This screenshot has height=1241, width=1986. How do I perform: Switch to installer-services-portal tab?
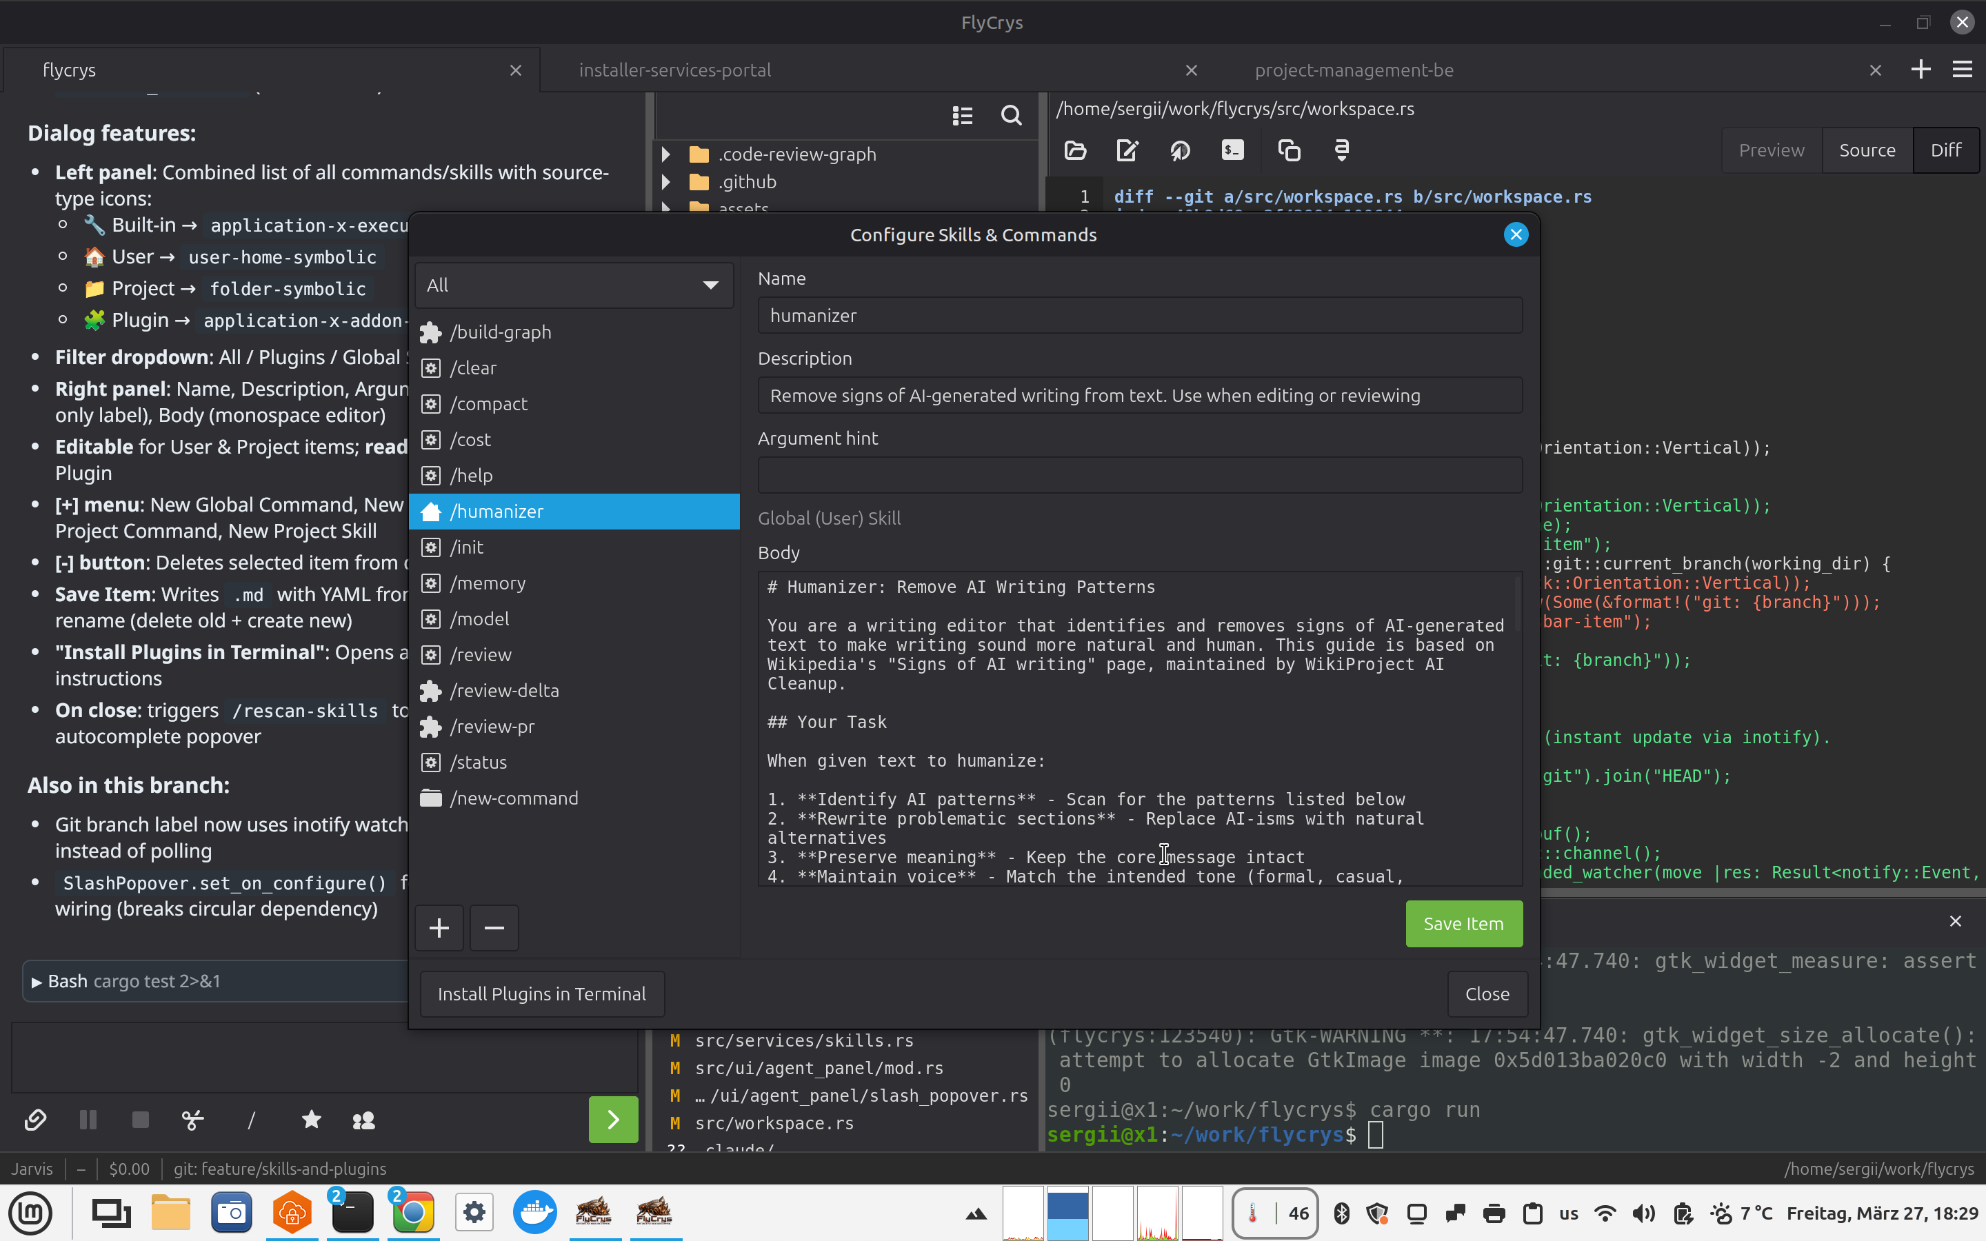click(x=674, y=70)
